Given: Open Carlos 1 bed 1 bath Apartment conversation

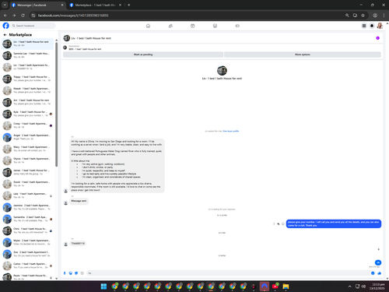Looking at the screenshot, I should click(28, 266).
